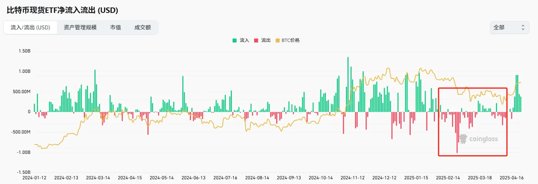Click the 2024-01-12 date label
This screenshot has height=184, width=538.
34,178
